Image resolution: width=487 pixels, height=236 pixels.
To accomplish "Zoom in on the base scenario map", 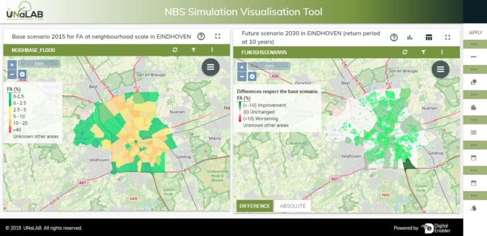I will click(x=12, y=65).
